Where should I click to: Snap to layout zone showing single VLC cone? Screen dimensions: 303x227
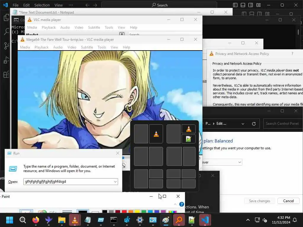point(156,134)
